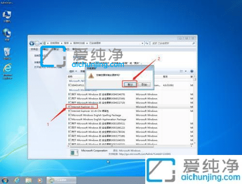Viewport: 242px width, 184px height.
Task: Open help via the blue question mark
Action: (192, 71)
